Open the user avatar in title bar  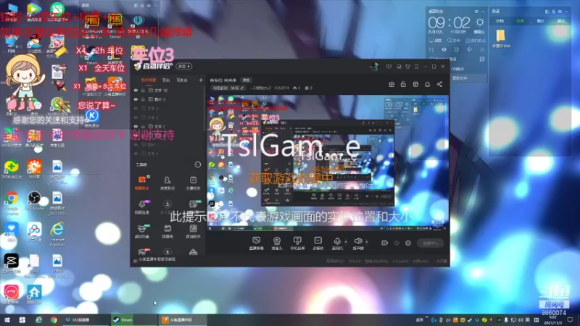point(374,67)
